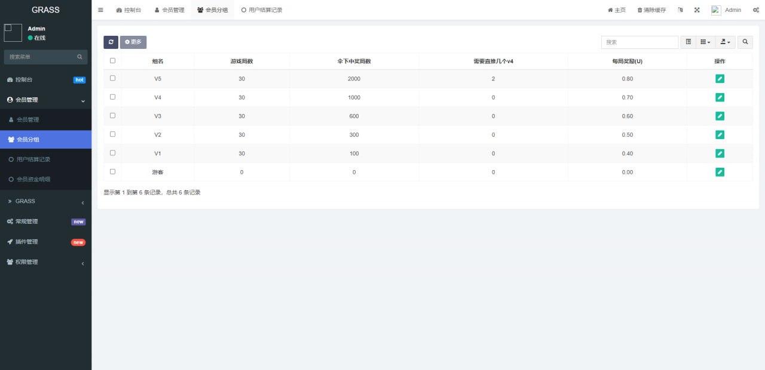Image resolution: width=765 pixels, height=370 pixels.
Task: Expand the GRASS sidebar menu
Action: pos(45,202)
